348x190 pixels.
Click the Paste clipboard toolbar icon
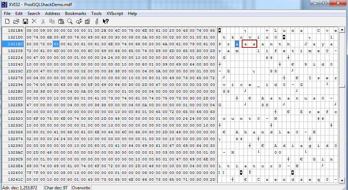point(61,22)
